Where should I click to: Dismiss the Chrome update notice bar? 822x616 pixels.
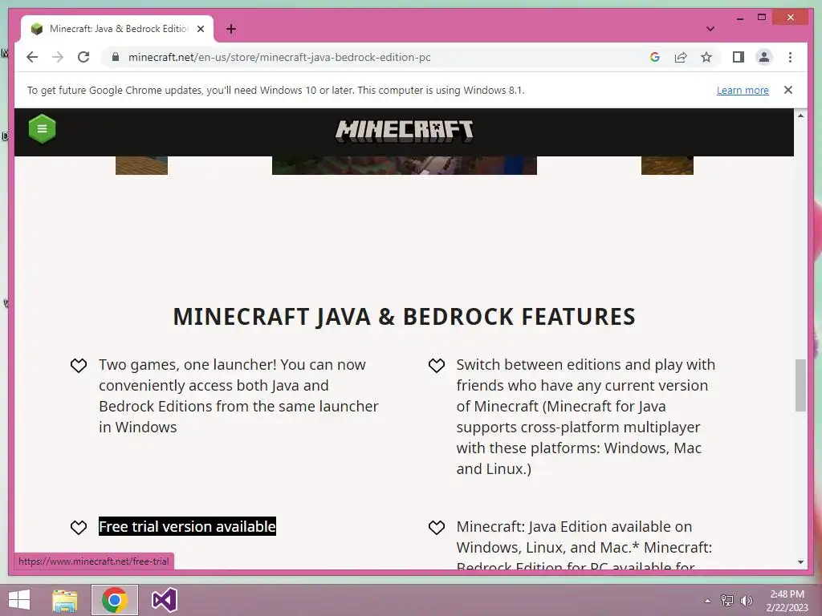point(788,90)
